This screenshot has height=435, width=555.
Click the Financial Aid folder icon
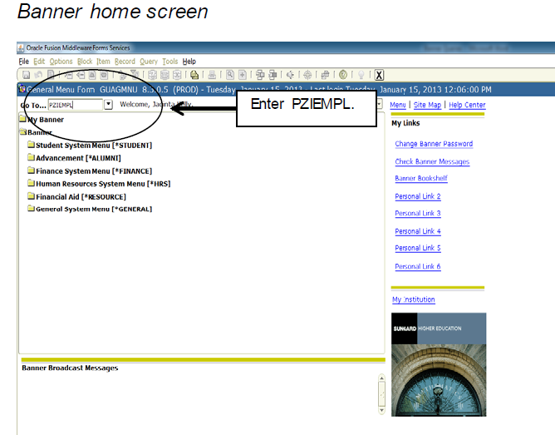(x=31, y=197)
